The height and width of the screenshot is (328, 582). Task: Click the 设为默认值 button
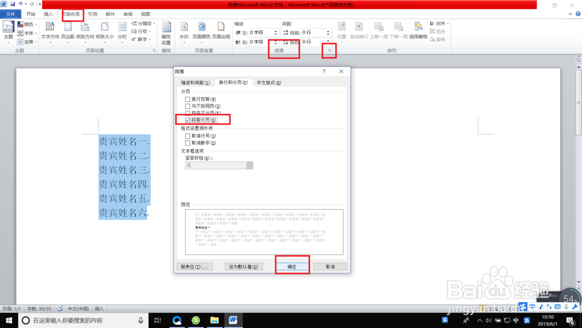(x=243, y=267)
